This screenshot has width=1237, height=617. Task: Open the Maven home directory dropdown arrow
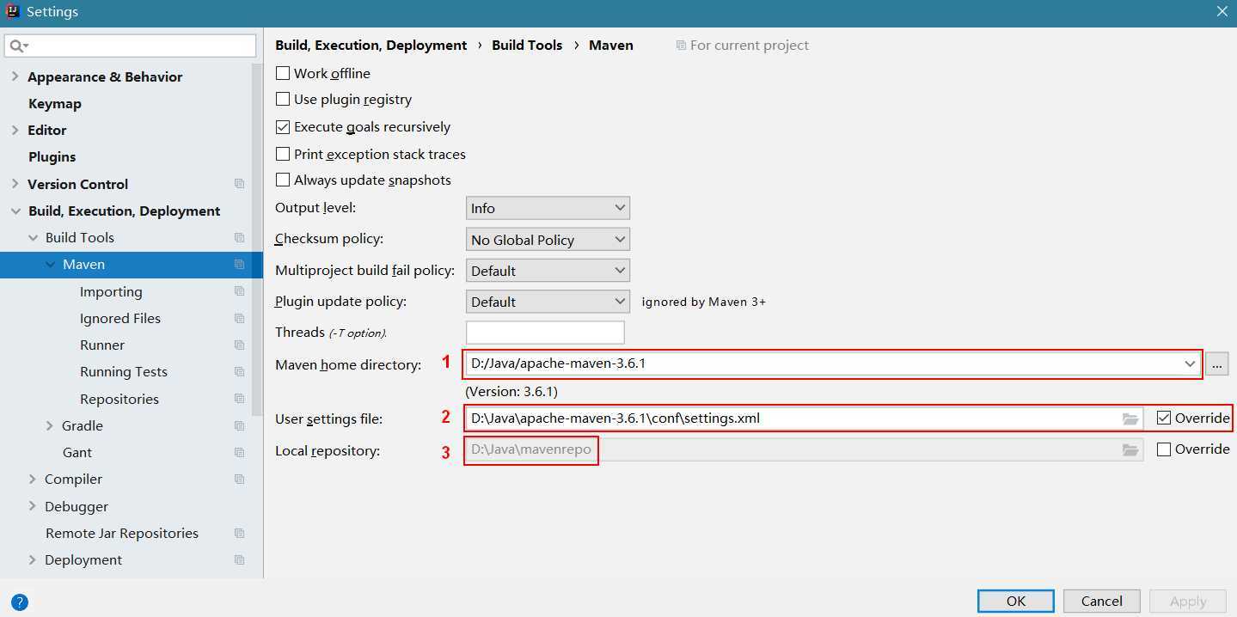click(x=1190, y=363)
